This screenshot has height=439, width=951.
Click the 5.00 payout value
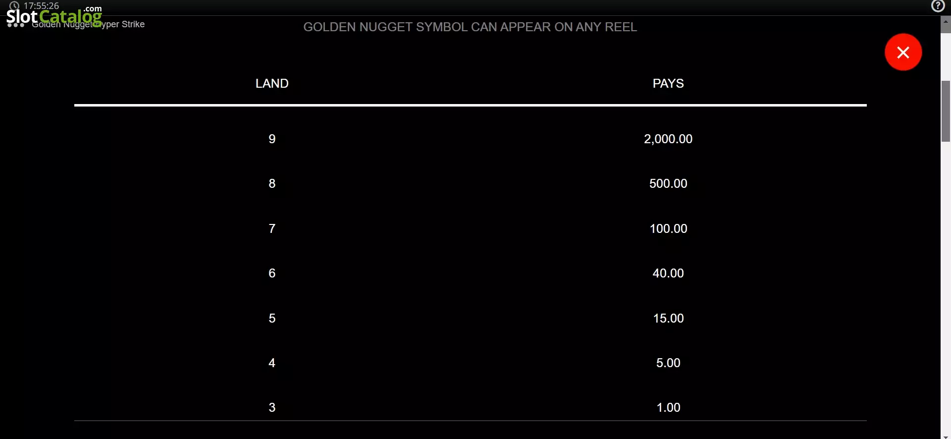668,363
